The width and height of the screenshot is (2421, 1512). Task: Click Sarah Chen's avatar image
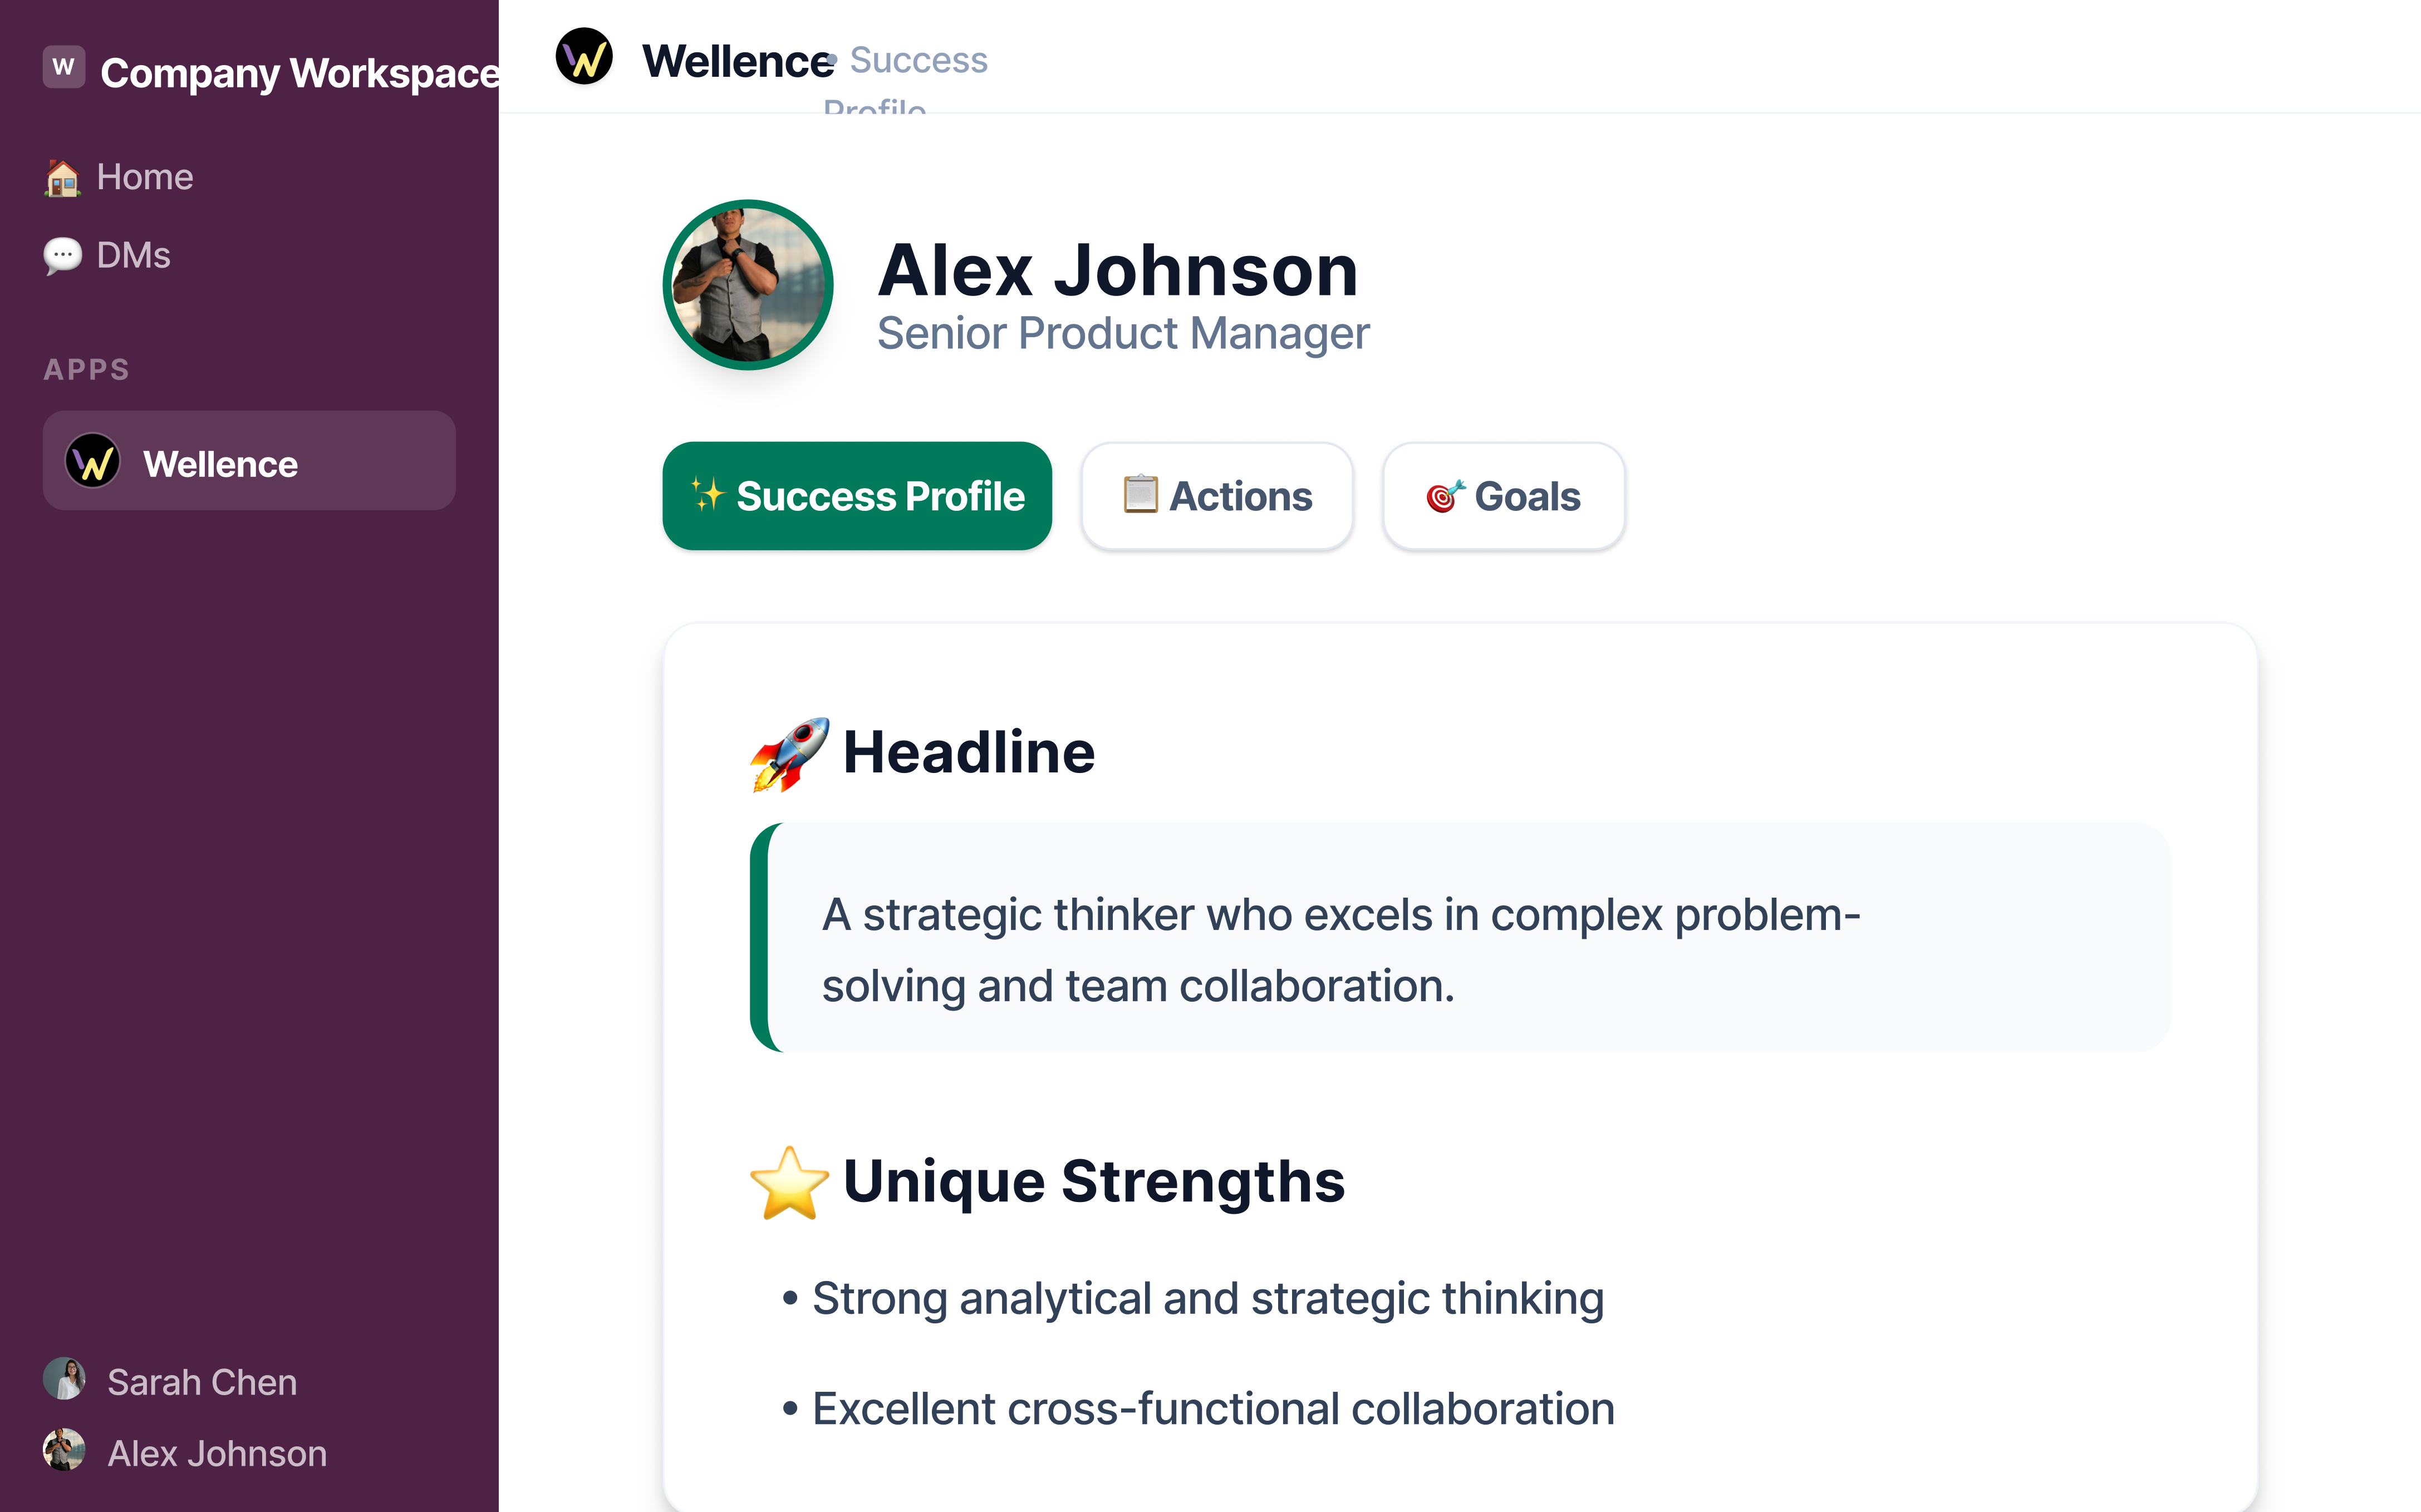click(64, 1379)
